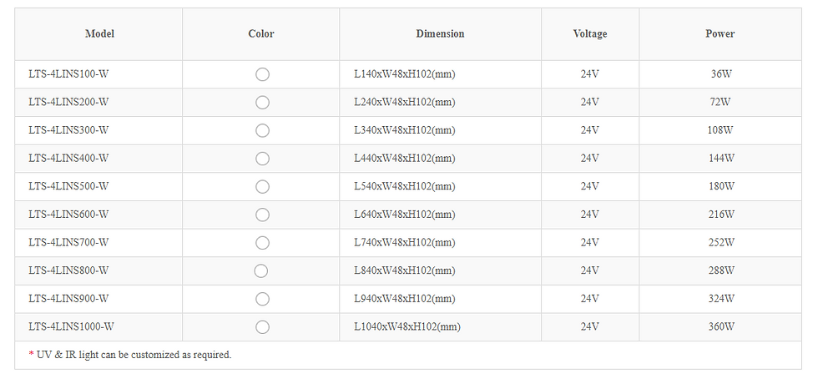Viewport: 818px width, 384px height.
Task: Pick the color circle for LTS-4LINS400-W
Action: coord(262,159)
